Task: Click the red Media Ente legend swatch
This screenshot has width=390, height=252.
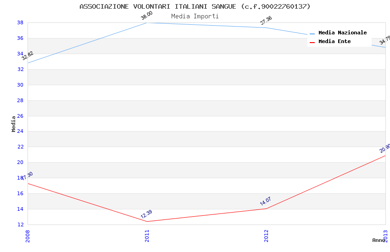Action: (x=312, y=43)
